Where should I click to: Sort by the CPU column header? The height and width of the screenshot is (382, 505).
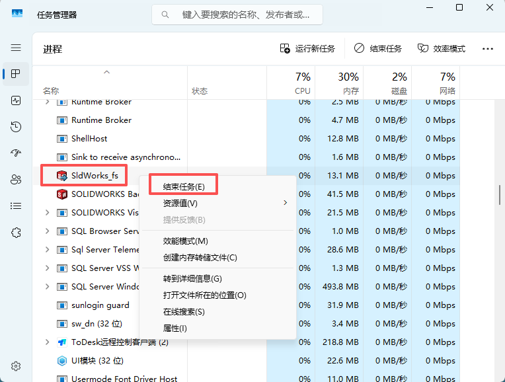291,83
